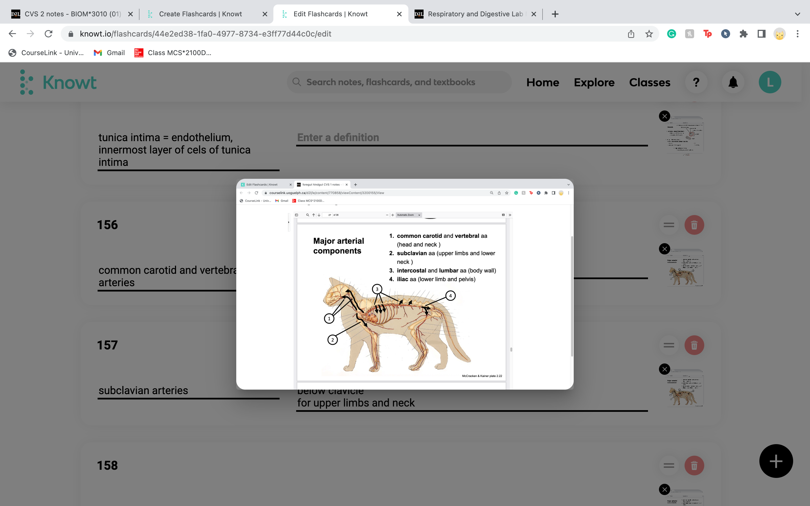Click the share page icon in address bar
Viewport: 810px width, 506px height.
(x=631, y=34)
